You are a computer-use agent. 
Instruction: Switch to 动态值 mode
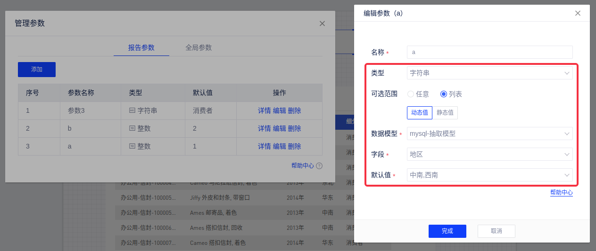[x=420, y=113]
